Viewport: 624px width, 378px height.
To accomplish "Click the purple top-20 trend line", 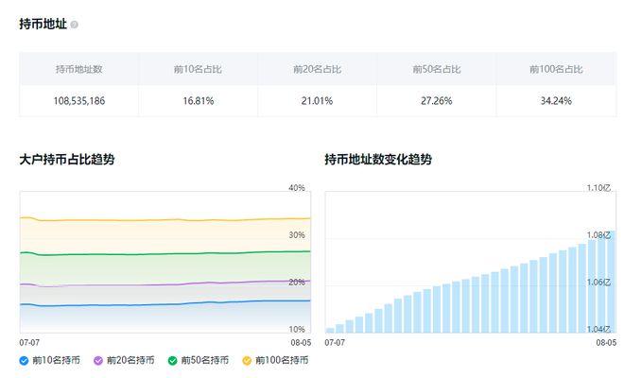I will [x=170, y=283].
